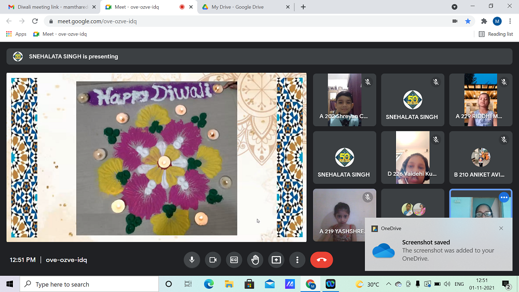Screen dimensions: 519x292
Task: Toggle closed captions button
Action: [x=234, y=260]
